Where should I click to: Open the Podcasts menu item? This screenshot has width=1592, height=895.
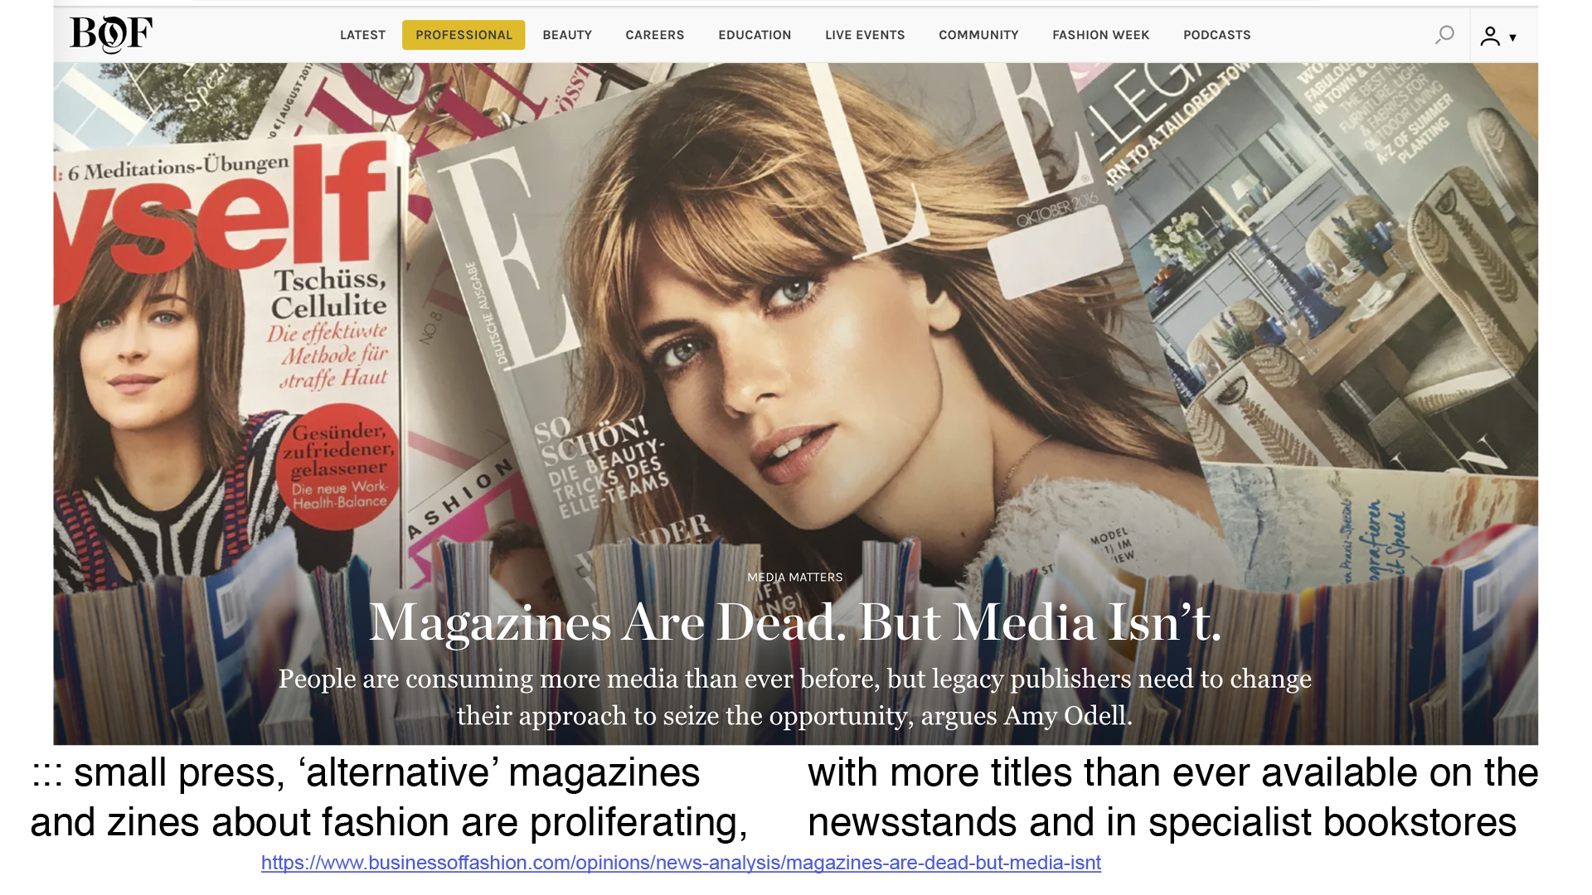(1216, 35)
